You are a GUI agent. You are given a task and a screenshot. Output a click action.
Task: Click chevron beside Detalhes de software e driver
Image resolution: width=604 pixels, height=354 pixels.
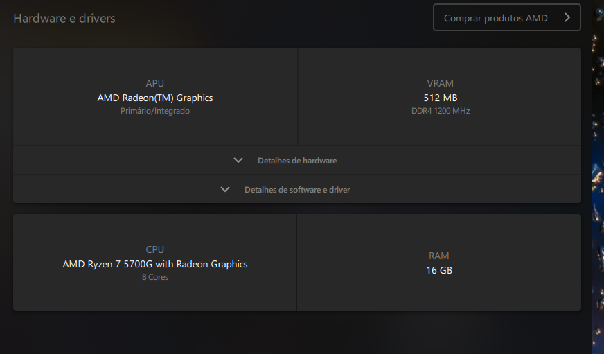(x=225, y=189)
